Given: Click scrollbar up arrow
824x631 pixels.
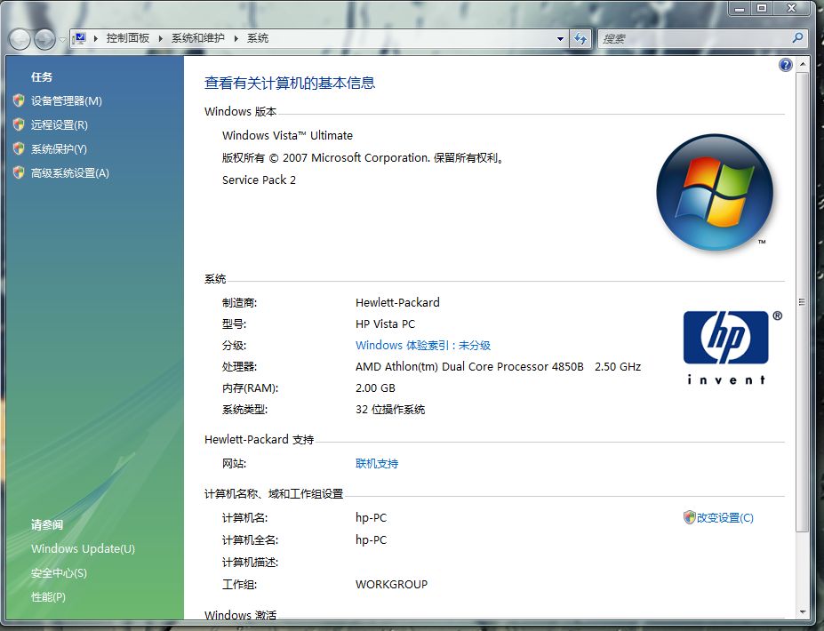Looking at the screenshot, I should (x=803, y=64).
